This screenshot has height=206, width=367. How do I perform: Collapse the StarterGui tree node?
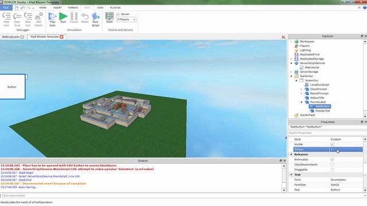pos(291,76)
